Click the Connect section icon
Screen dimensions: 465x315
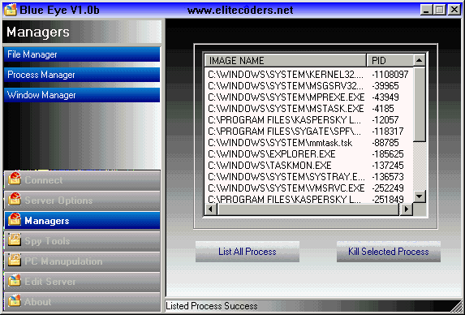(15, 179)
